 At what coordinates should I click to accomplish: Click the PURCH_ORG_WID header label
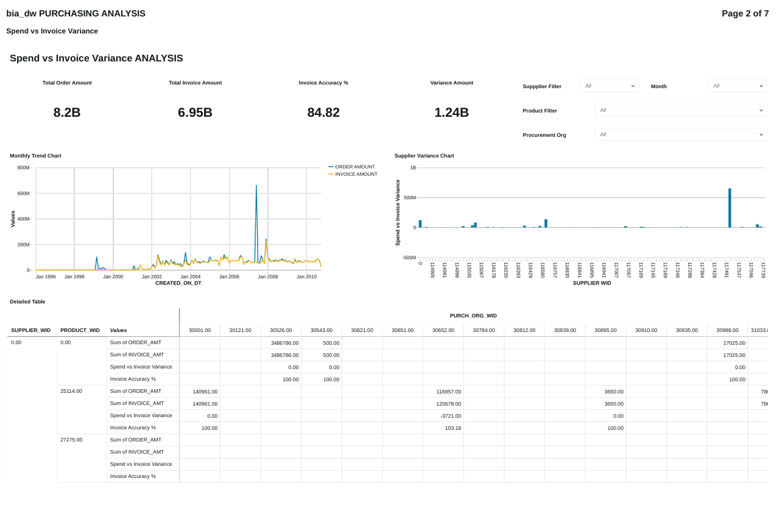473,316
